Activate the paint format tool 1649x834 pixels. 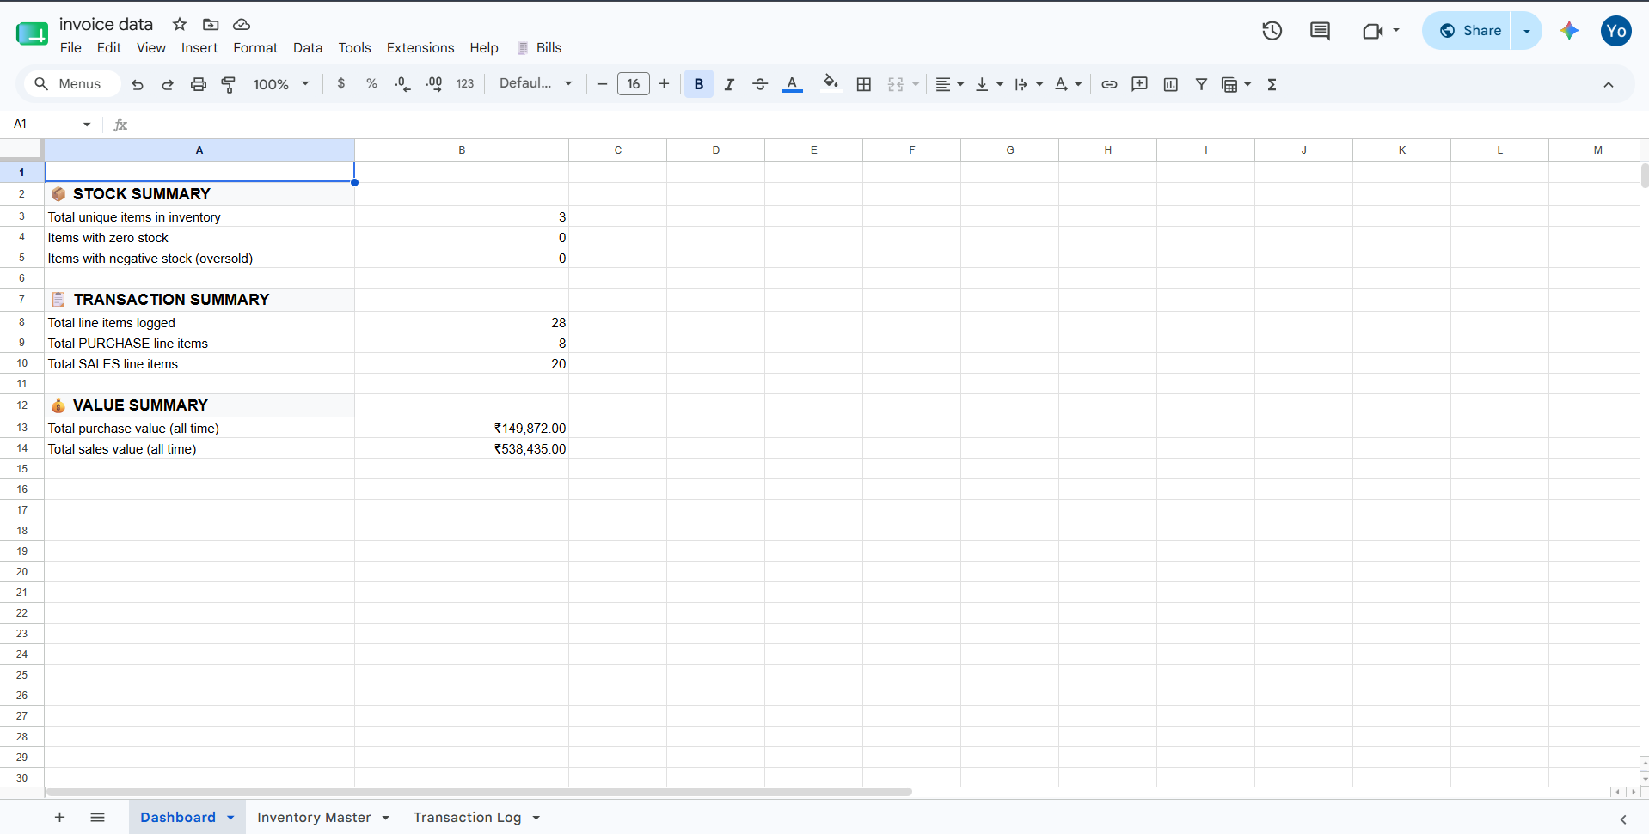click(229, 84)
